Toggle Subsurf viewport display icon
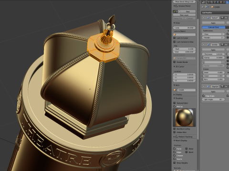 coord(226,18)
